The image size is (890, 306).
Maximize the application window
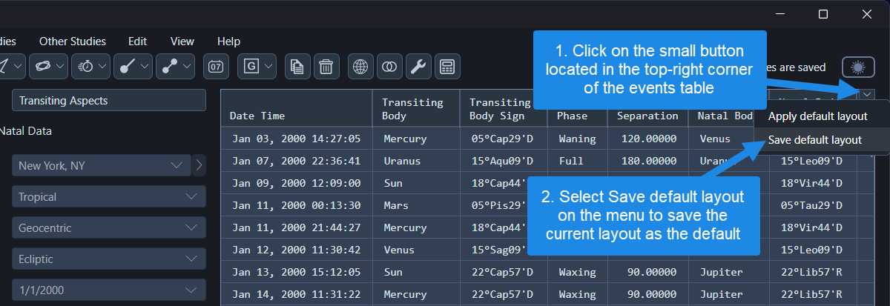823,13
